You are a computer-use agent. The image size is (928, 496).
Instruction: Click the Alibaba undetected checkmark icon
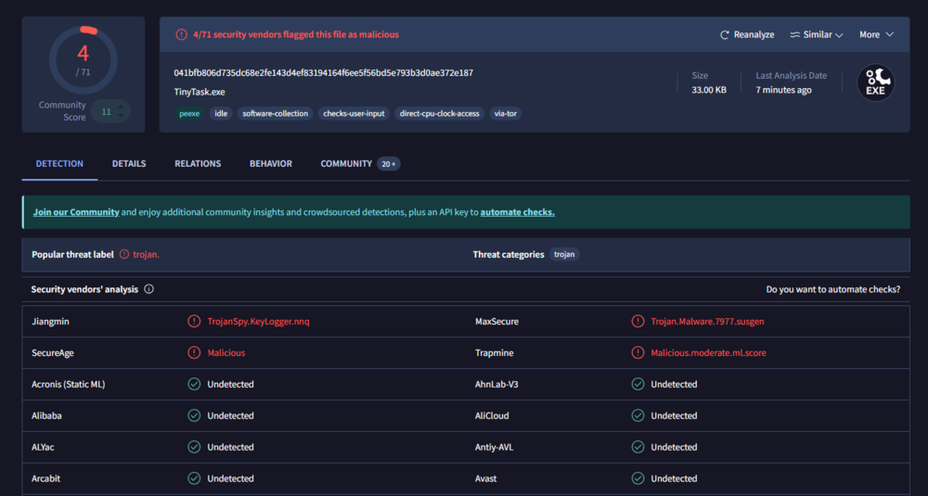(x=194, y=415)
